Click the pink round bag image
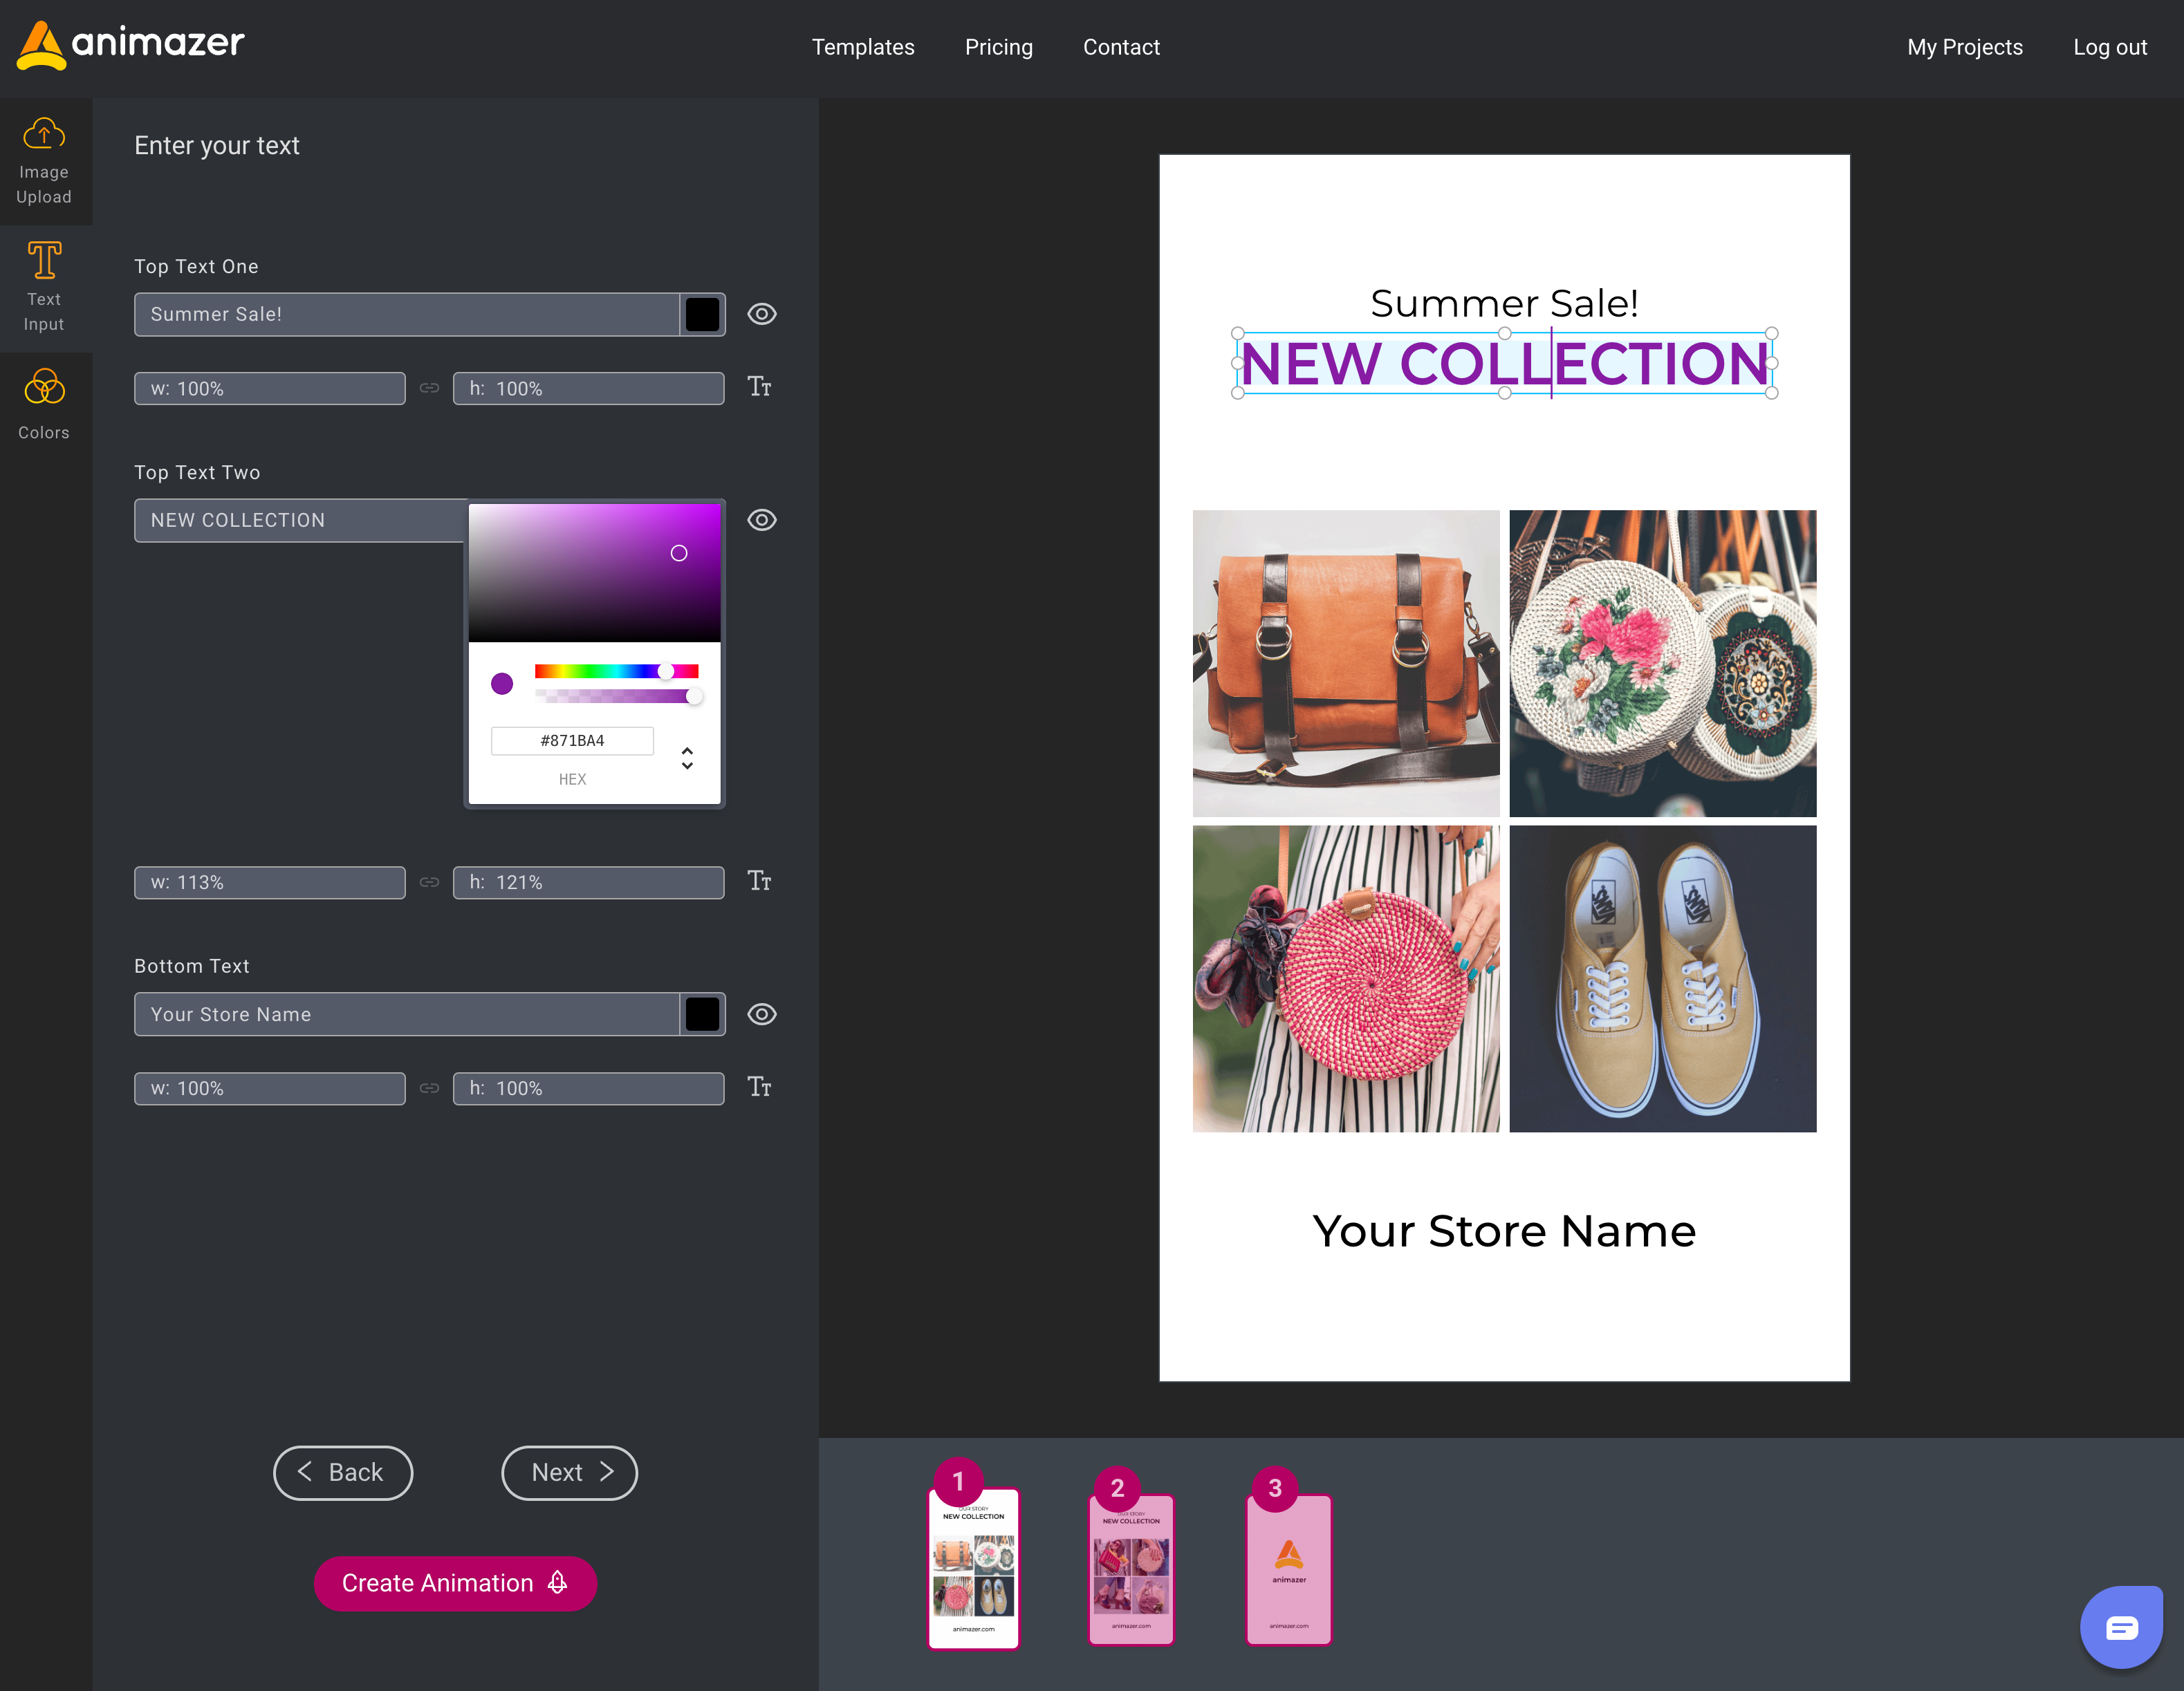2184x1691 pixels. (x=1346, y=978)
